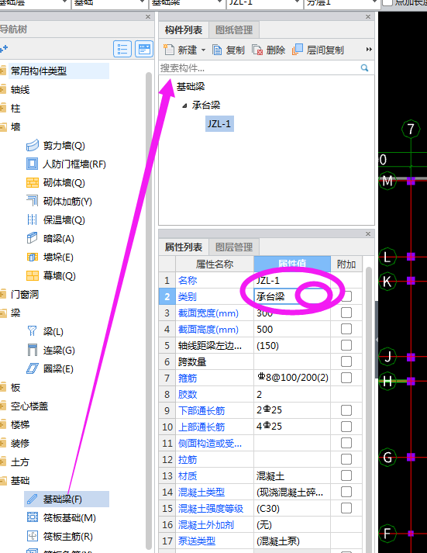Select the 暗梁(A) hidden beam icon
The height and width of the screenshot is (553, 427).
[33, 238]
